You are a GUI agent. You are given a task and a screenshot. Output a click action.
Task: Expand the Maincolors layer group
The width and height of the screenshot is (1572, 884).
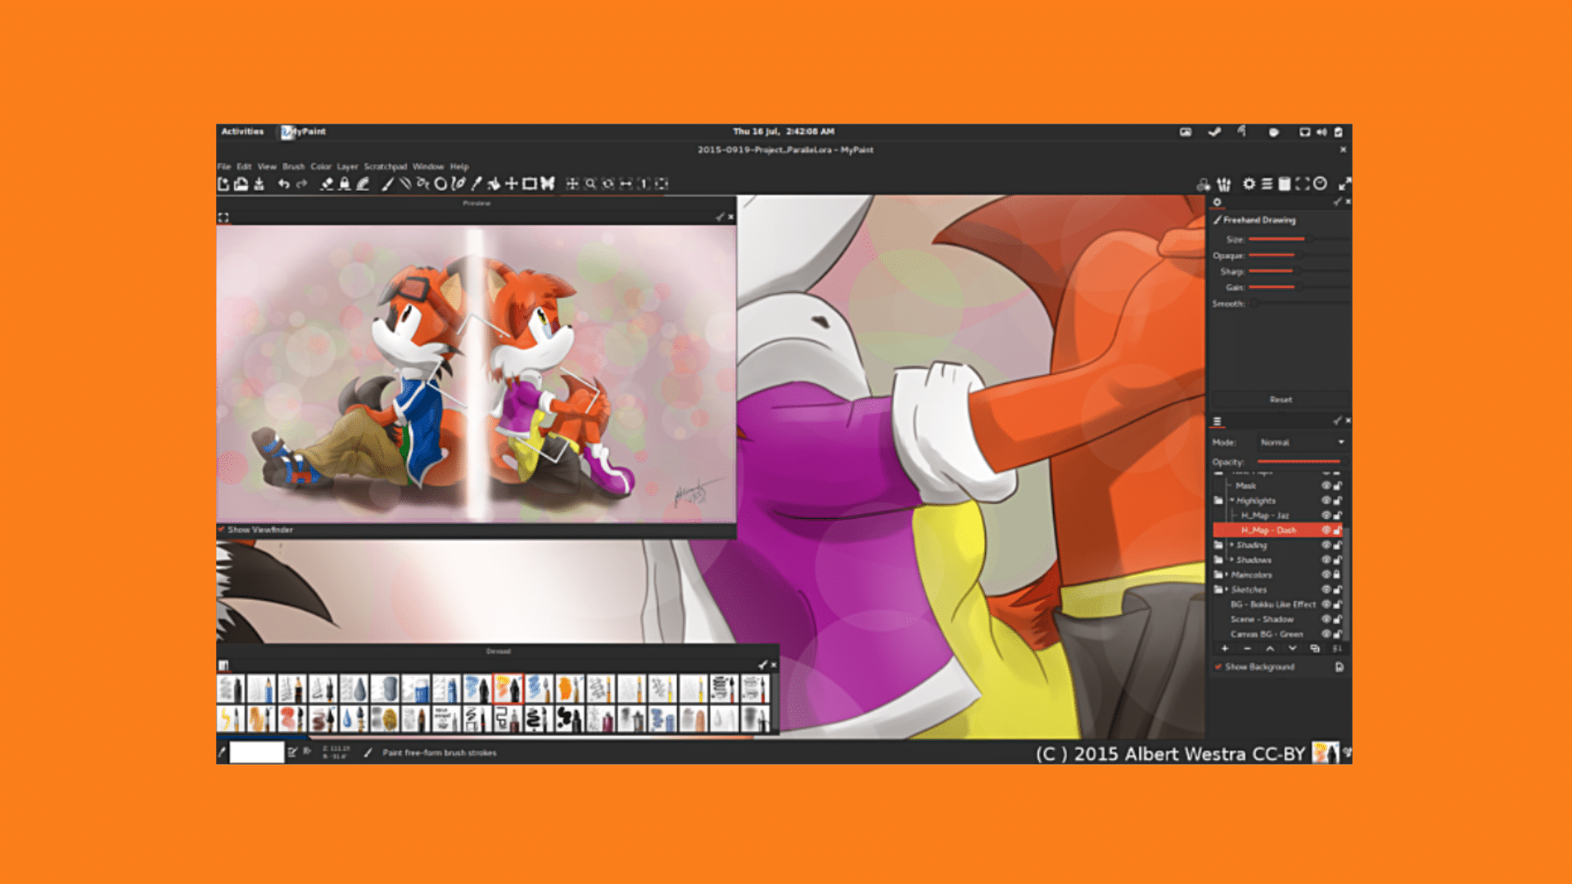[1226, 575]
